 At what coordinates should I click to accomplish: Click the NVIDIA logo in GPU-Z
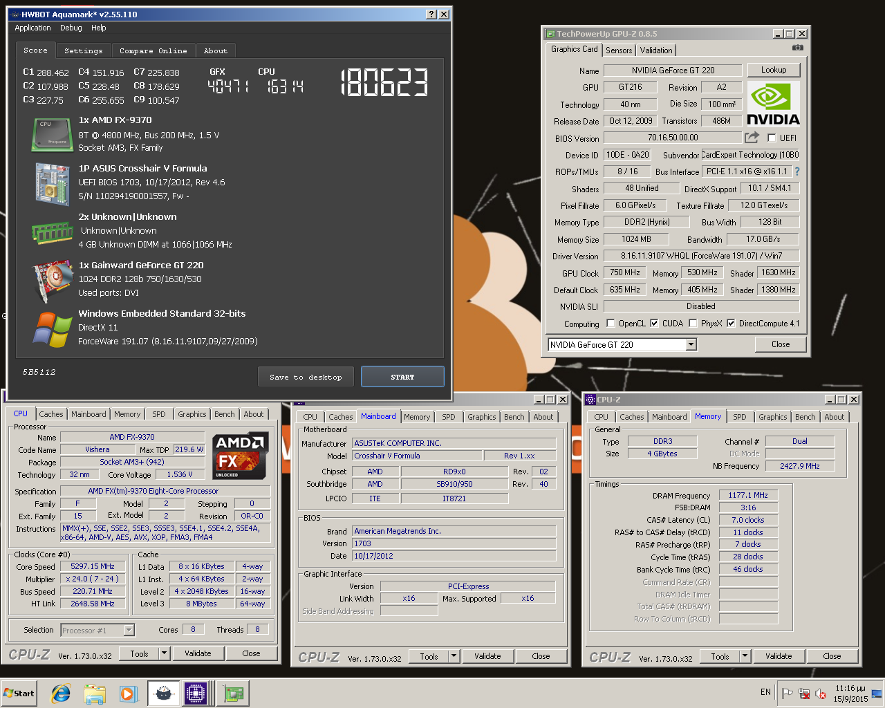tap(773, 104)
